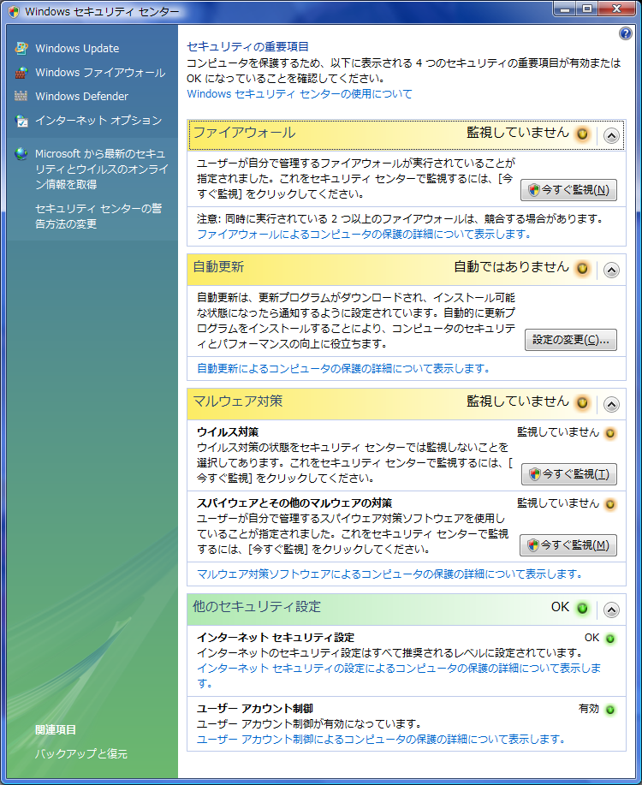The width and height of the screenshot is (642, 785).
Task: Click the ウイルス対策 bold heading
Action: coord(228,432)
